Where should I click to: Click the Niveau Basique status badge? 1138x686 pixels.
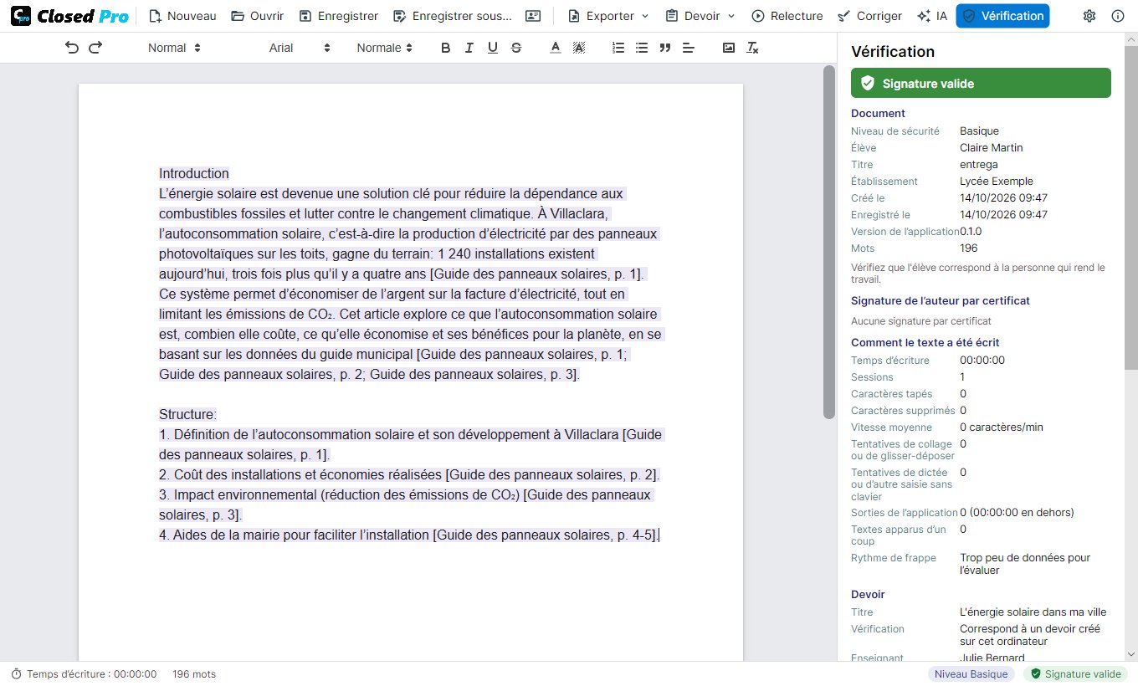pyautogui.click(x=971, y=673)
